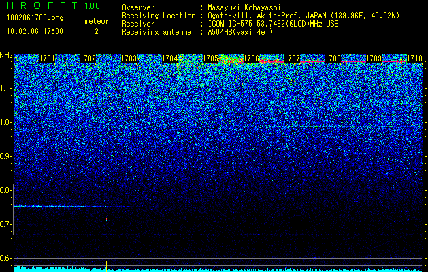Select the filename 1002061700.png

tap(35, 18)
